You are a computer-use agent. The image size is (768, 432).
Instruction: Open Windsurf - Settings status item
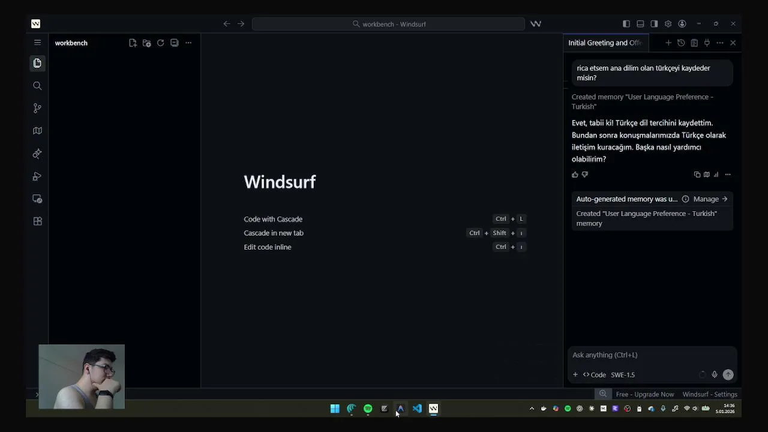710,394
